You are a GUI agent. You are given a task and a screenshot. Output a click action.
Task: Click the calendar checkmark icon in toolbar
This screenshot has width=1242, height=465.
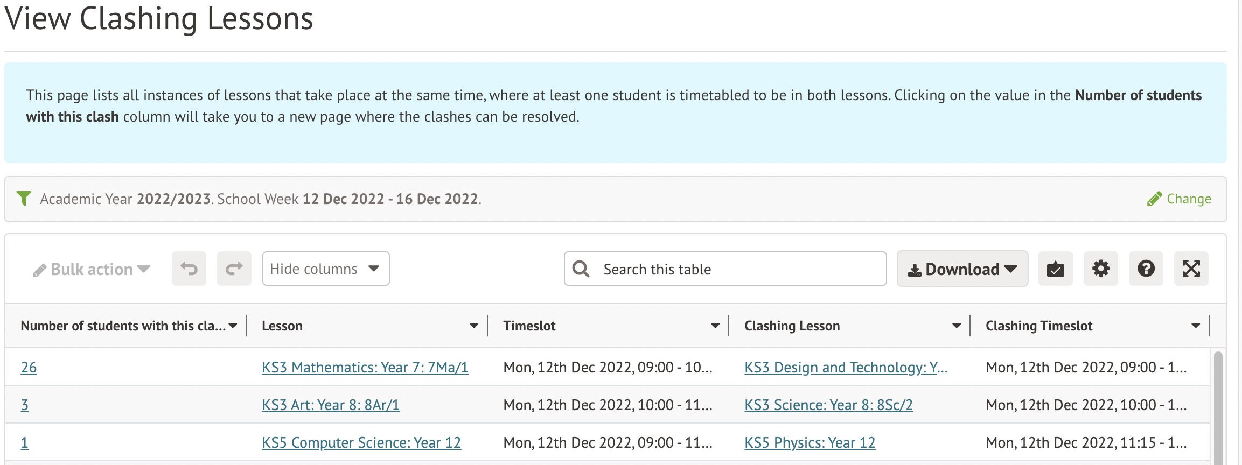[1055, 269]
